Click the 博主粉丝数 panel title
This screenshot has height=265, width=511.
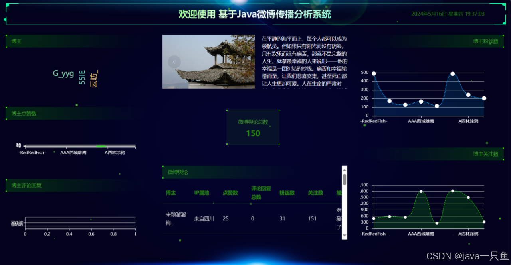click(486, 41)
